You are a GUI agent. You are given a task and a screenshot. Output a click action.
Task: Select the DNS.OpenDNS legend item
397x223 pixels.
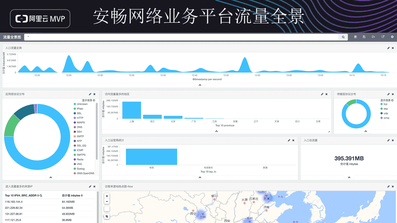tap(84, 173)
